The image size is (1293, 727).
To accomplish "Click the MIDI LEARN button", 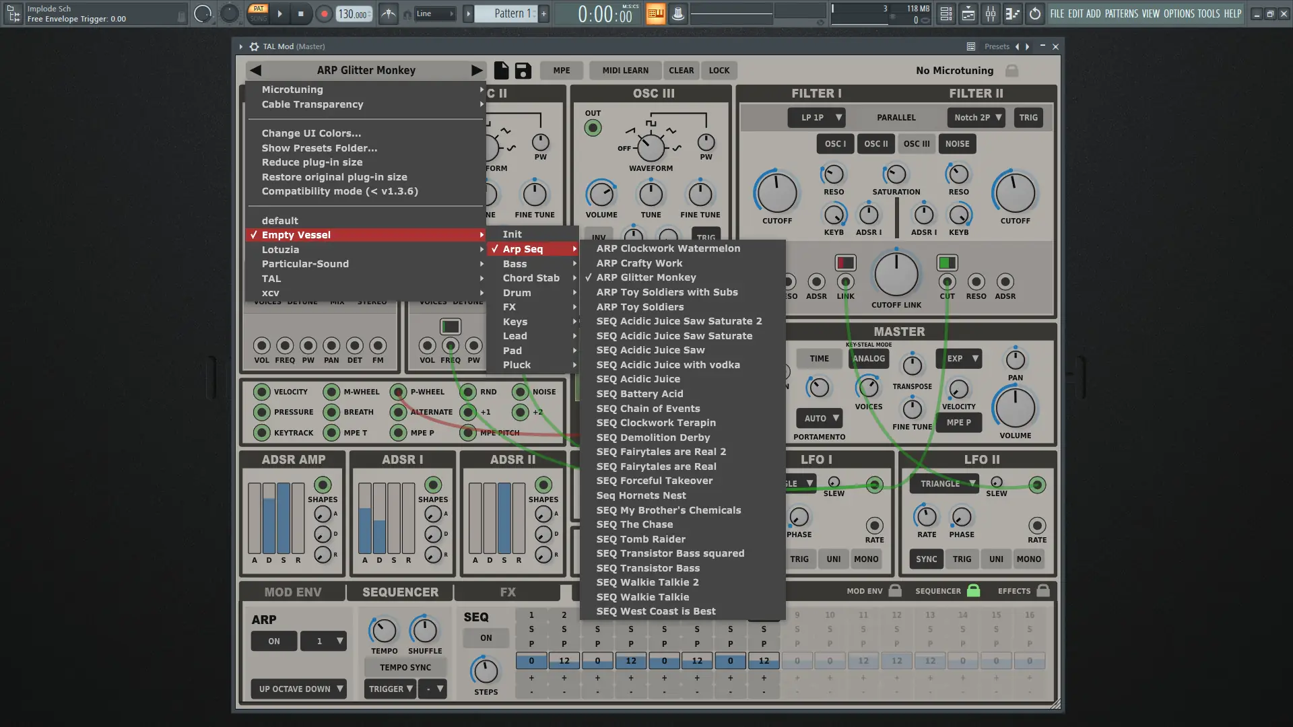I will point(625,70).
